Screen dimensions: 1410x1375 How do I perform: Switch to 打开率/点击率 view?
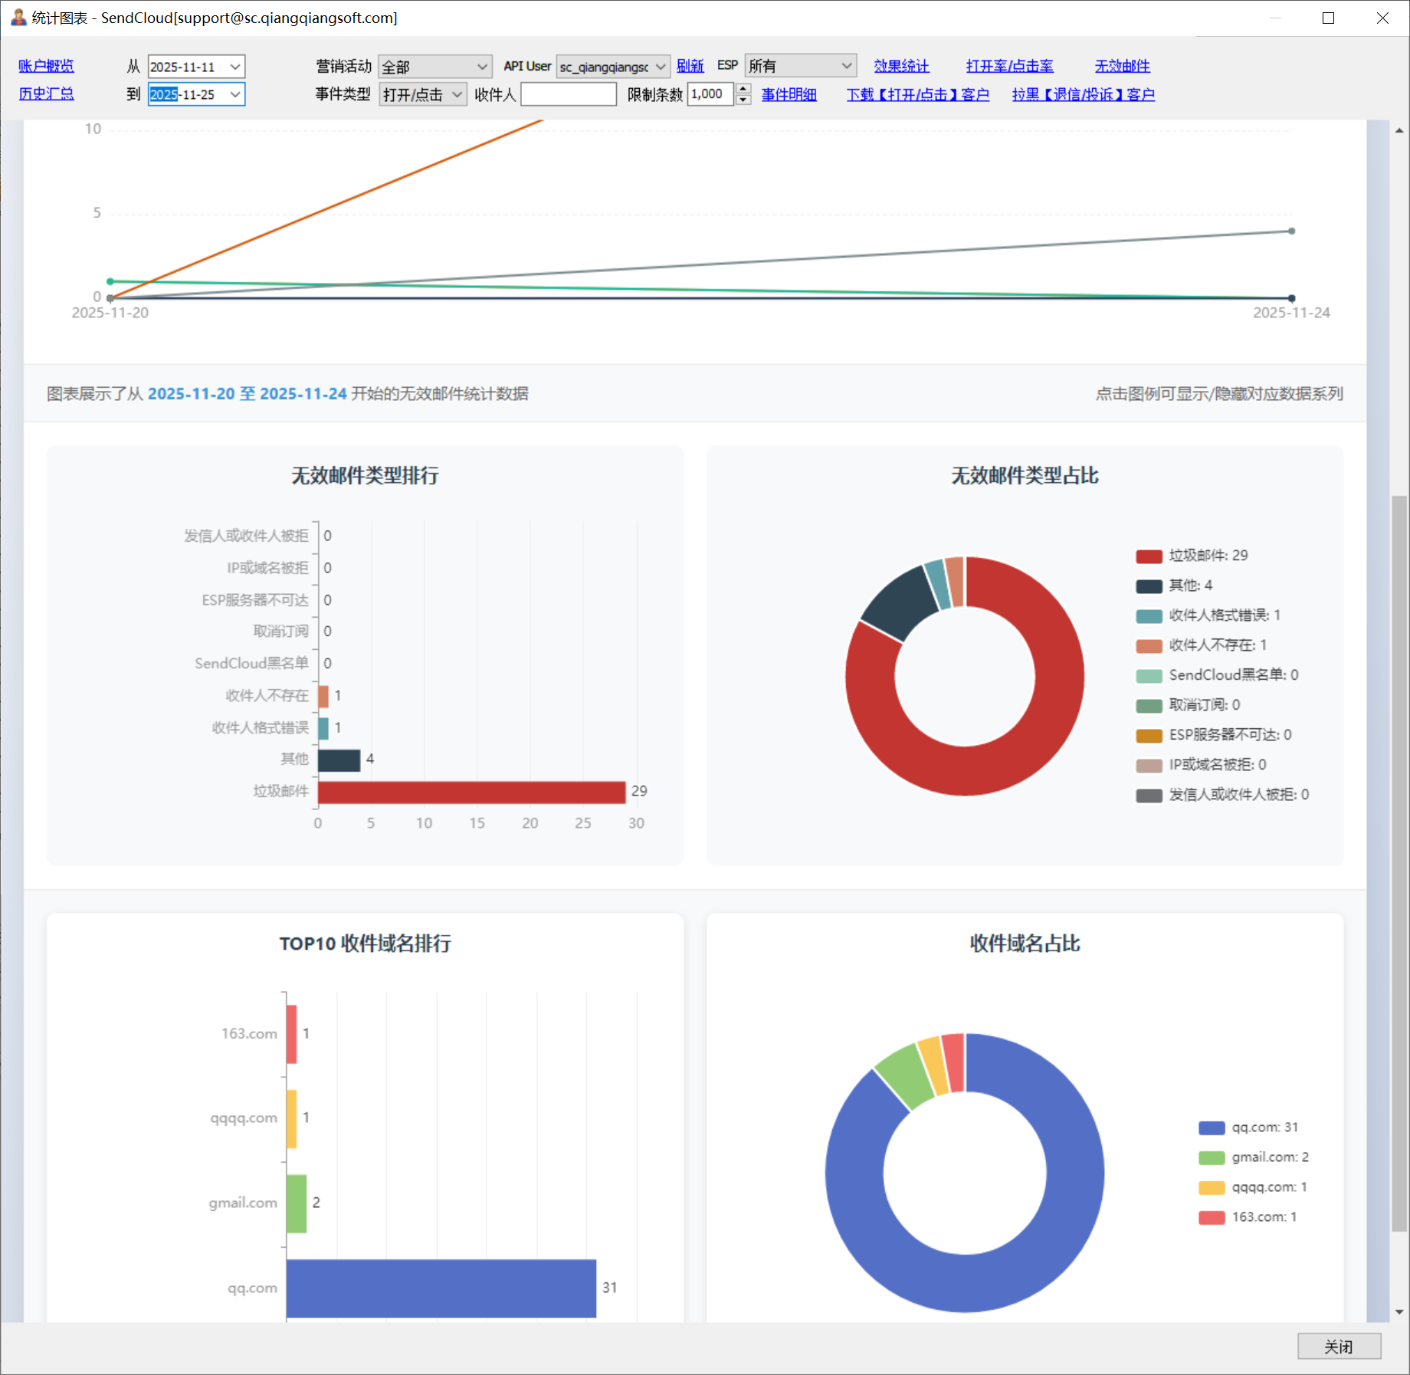[x=1009, y=66]
